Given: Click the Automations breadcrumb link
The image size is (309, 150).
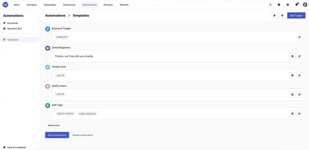Looking at the screenshot, I should tap(55, 16).
